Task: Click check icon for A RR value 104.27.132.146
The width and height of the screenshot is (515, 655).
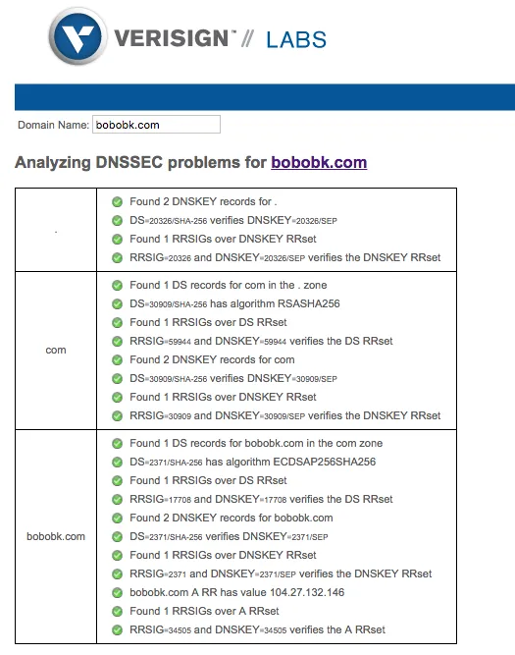Action: click(118, 592)
